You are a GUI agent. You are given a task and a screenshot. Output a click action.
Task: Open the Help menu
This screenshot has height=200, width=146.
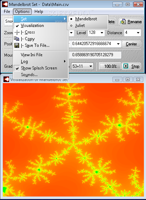tap(39, 12)
